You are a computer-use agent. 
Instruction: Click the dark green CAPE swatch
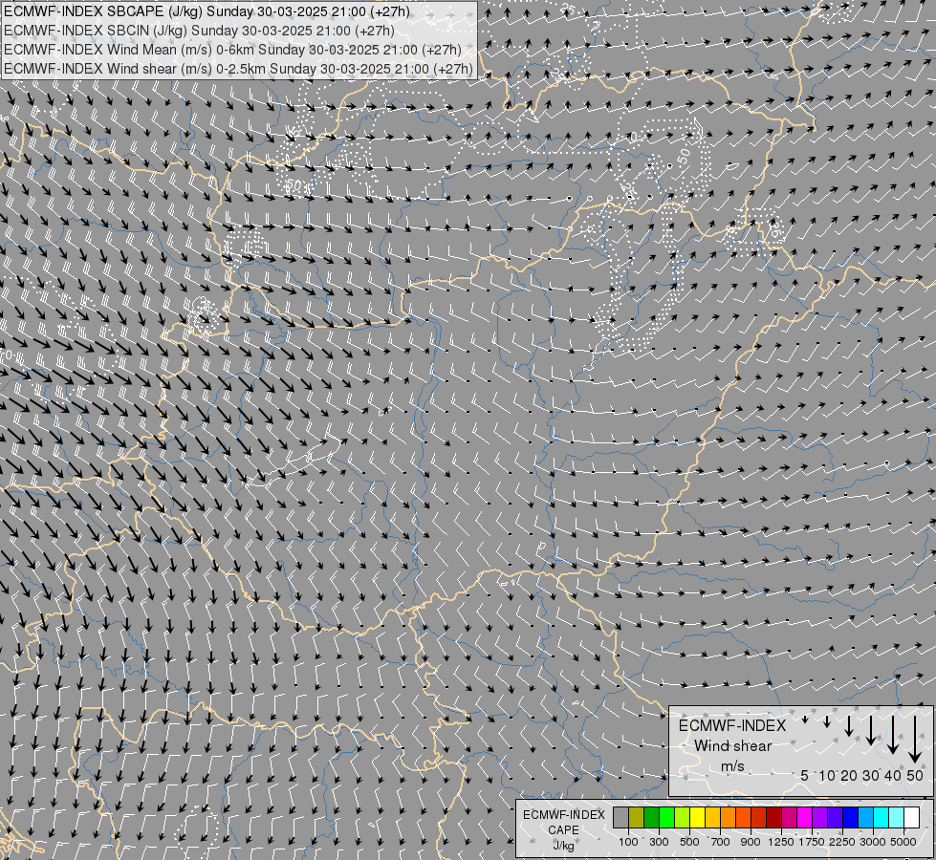[651, 818]
